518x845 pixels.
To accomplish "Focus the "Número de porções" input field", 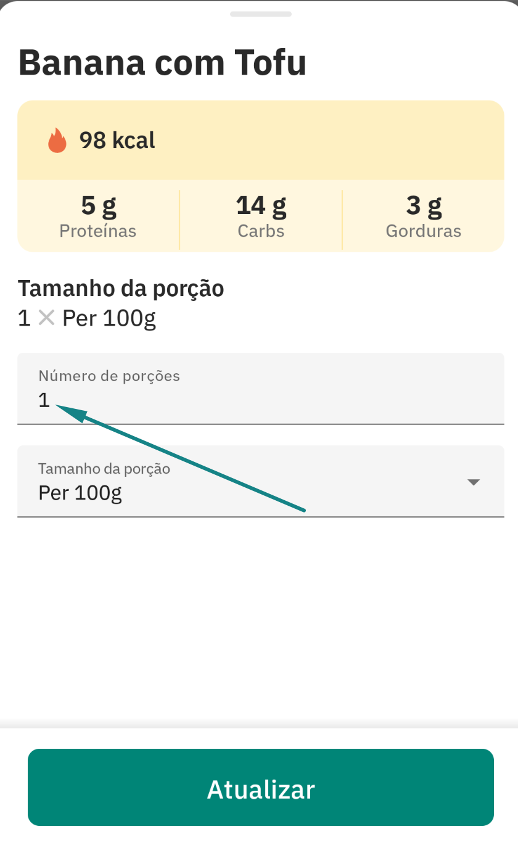I will pyautogui.click(x=260, y=389).
